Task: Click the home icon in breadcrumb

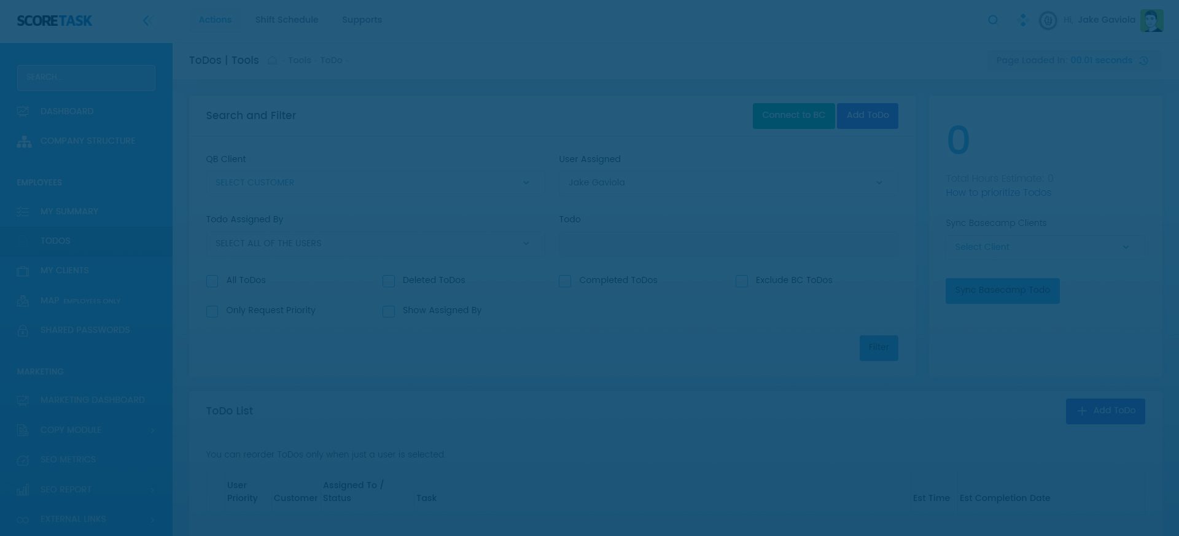Action: (x=272, y=60)
